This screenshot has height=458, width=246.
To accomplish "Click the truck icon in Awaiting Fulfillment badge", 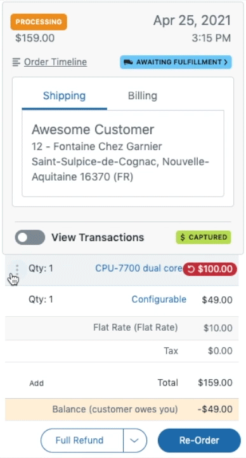I will [x=128, y=62].
